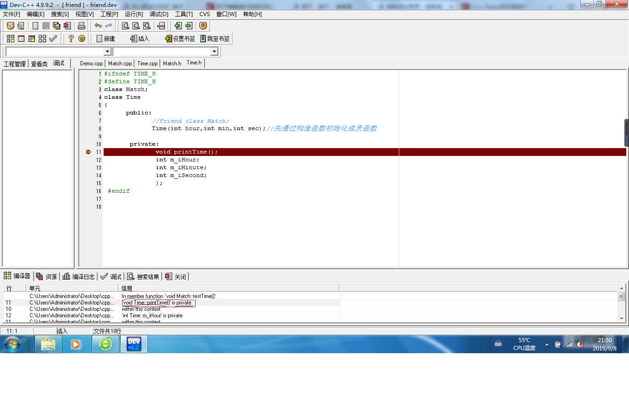
Task: Click the 跳至书签 button
Action: tap(215, 39)
